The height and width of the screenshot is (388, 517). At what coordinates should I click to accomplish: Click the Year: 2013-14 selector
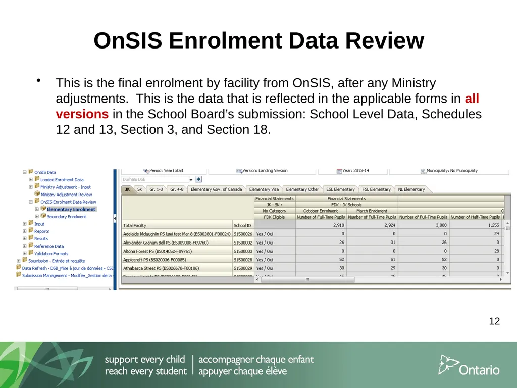(x=353, y=171)
